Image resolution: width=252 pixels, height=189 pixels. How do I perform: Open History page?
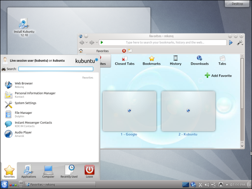(176, 61)
